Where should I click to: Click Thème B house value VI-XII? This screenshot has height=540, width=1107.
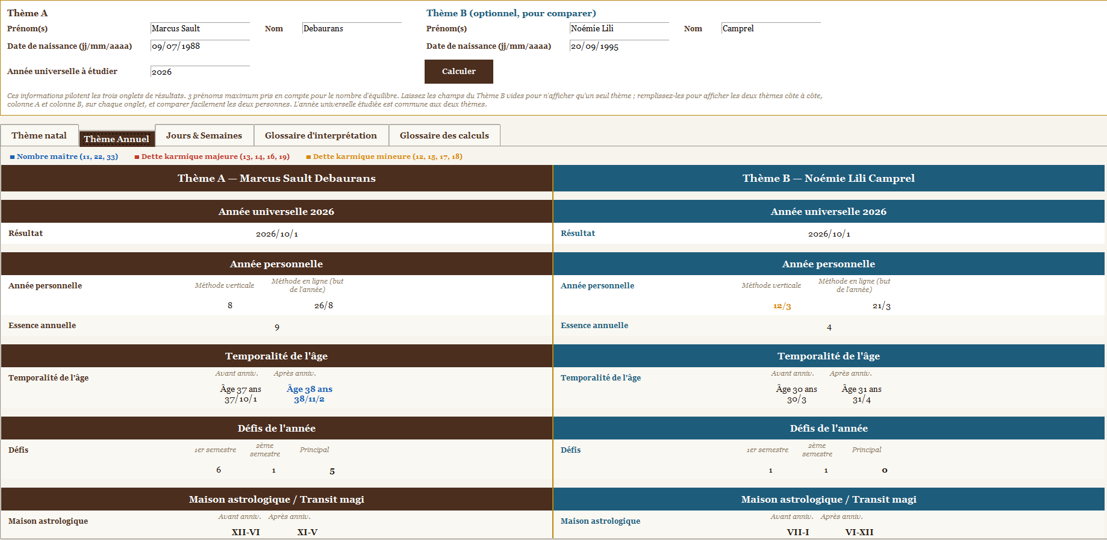[x=859, y=532]
